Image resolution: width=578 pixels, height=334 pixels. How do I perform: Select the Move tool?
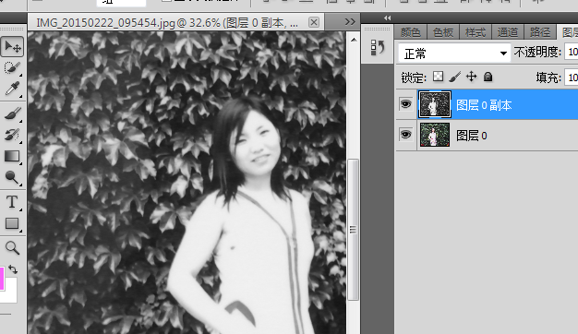pos(13,47)
